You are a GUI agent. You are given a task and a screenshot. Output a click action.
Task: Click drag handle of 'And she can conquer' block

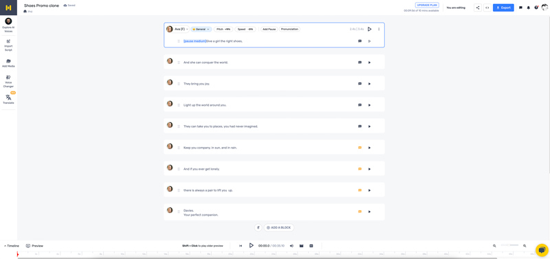pyautogui.click(x=179, y=63)
